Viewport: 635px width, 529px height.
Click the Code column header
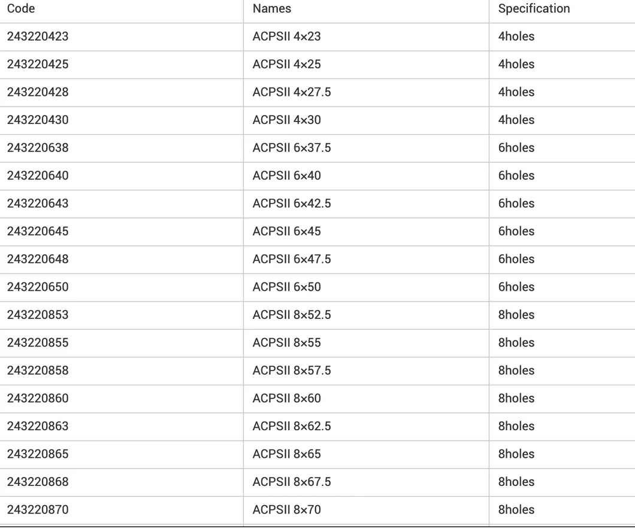[x=21, y=9]
